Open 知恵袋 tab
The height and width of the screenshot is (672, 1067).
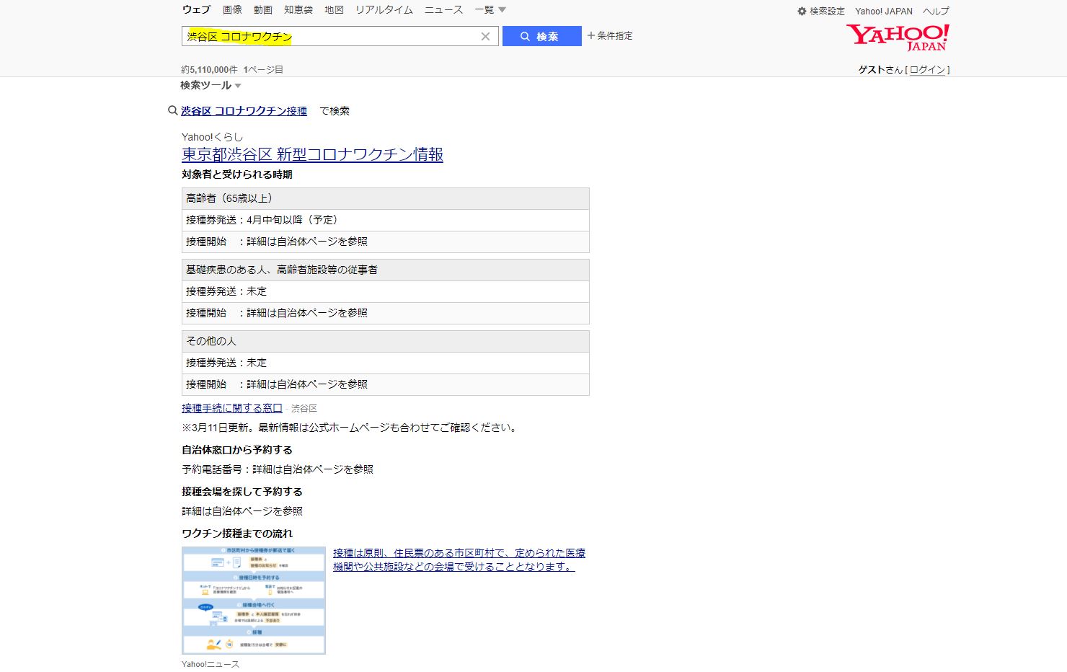point(298,9)
